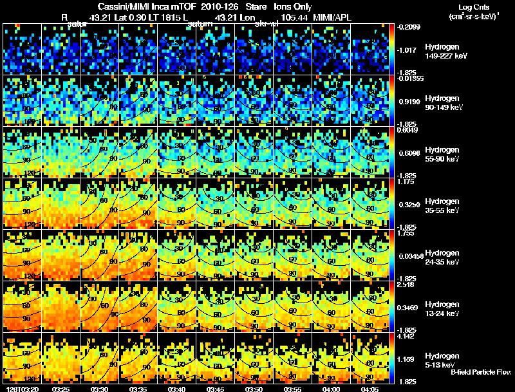Click the 03:45 time axis label
The image size is (515, 392).
coord(215,389)
